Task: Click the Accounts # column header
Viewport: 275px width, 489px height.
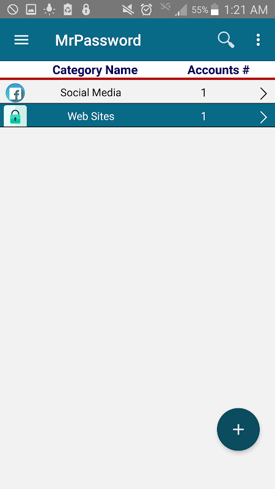Action: (218, 70)
